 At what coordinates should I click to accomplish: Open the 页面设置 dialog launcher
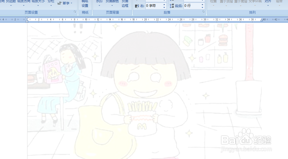pyautogui.click(x=75, y=12)
